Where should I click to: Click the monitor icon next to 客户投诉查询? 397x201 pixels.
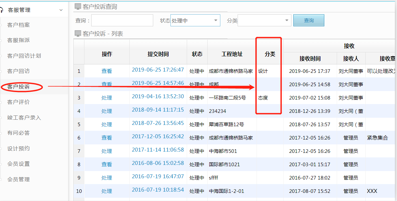coord(78,7)
